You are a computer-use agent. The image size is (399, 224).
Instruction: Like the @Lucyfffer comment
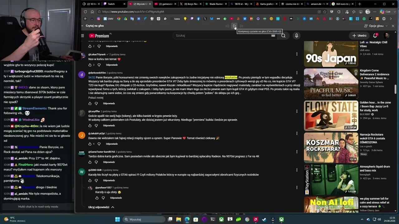tap(90, 125)
